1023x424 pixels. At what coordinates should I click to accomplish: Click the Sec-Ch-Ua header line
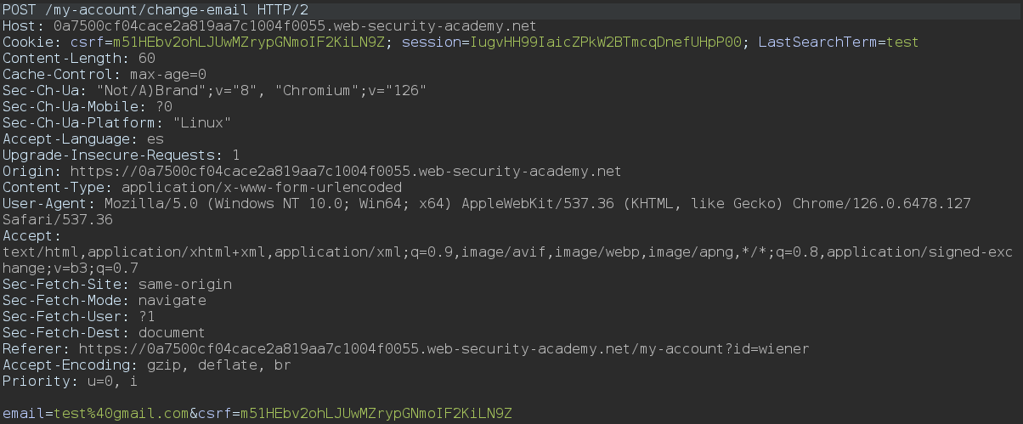click(x=215, y=90)
